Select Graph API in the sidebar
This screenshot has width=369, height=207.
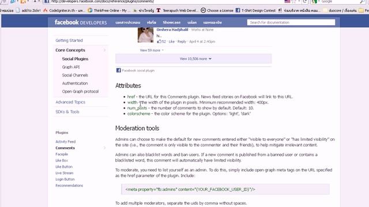point(71,67)
